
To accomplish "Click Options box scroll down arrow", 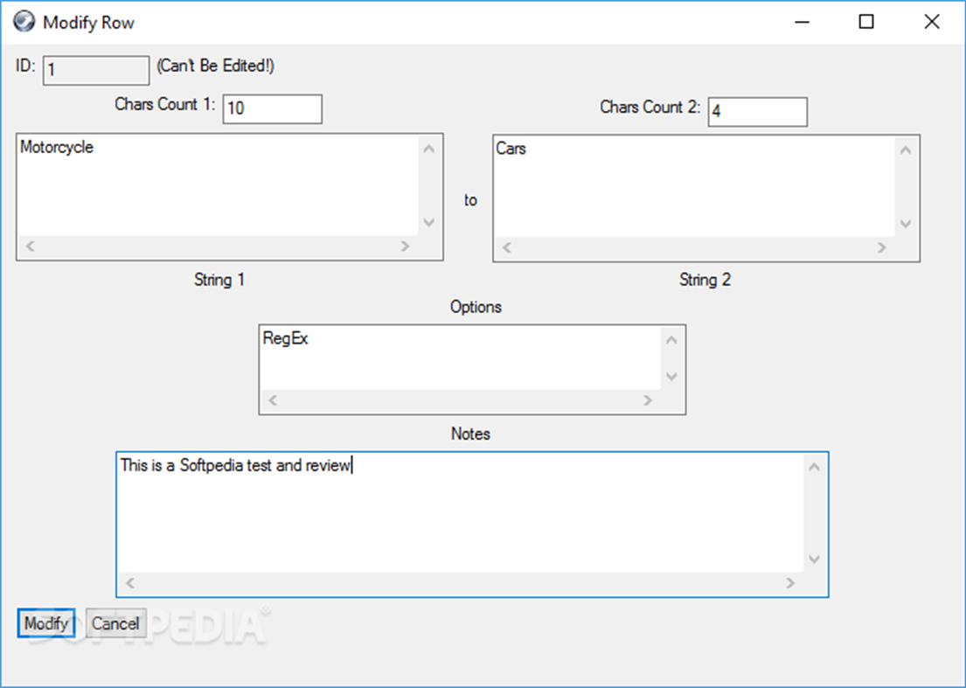I will 671,377.
